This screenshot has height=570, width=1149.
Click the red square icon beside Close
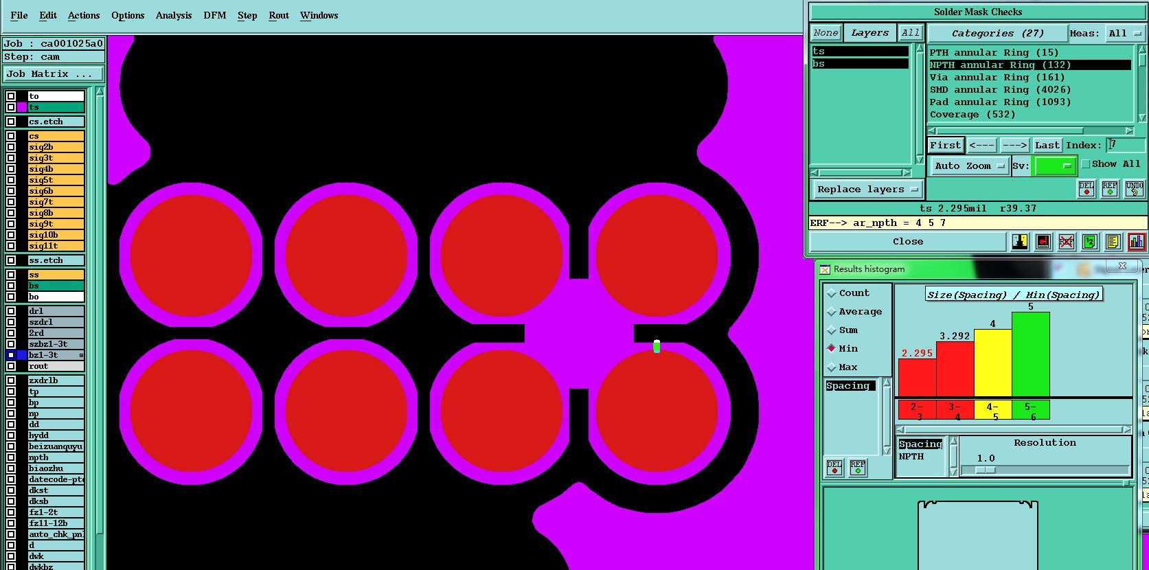click(1043, 242)
